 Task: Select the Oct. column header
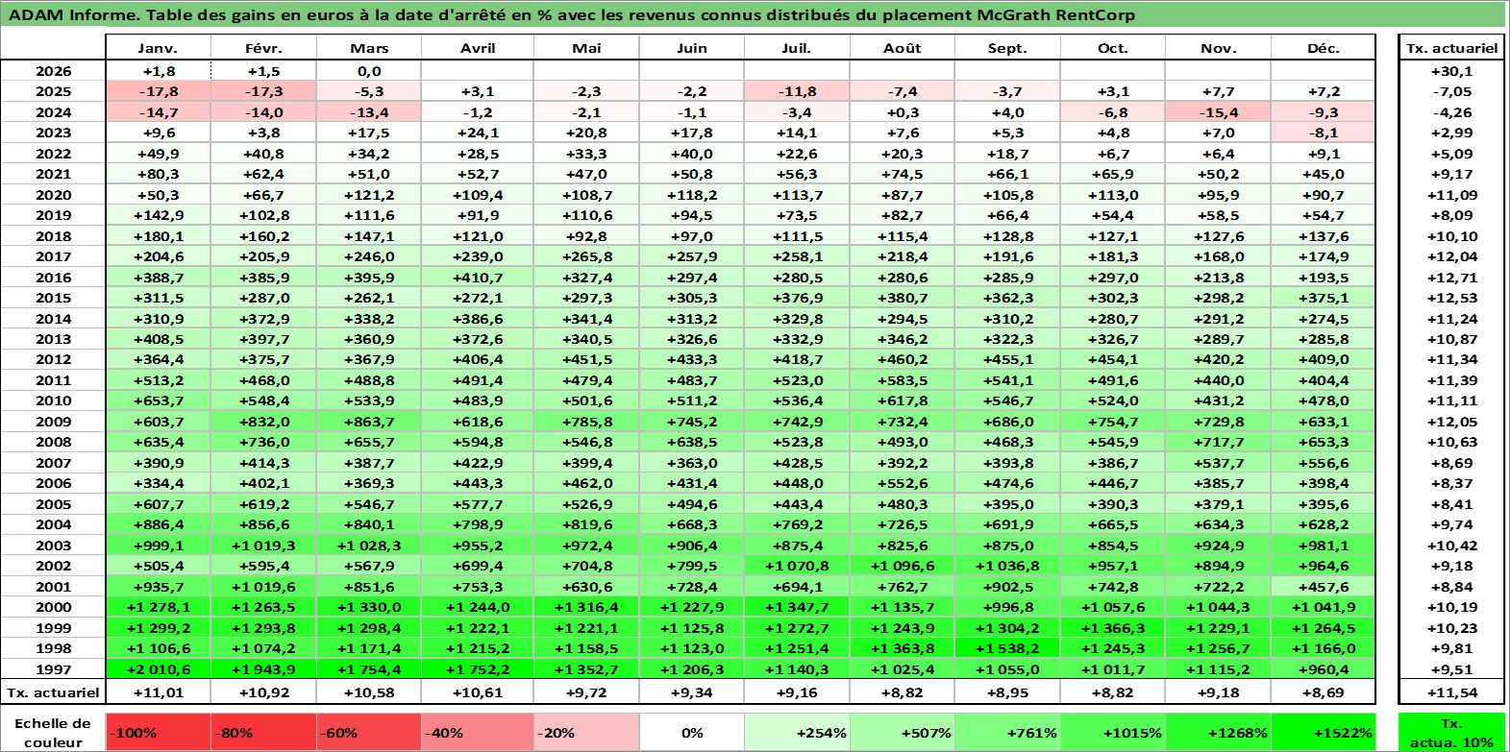1113,48
